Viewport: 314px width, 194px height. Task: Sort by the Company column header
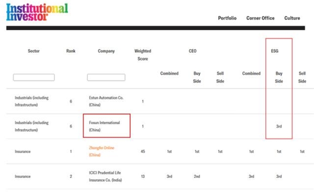(106, 51)
